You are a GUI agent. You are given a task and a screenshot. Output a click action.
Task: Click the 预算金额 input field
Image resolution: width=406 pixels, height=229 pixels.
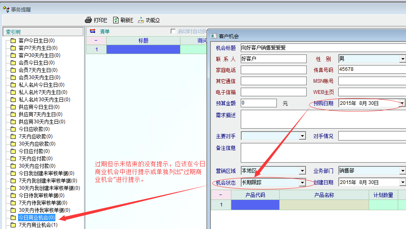pyautogui.click(x=258, y=103)
